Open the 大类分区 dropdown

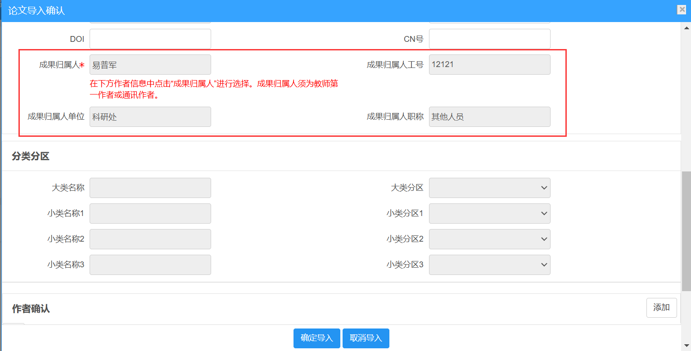click(489, 188)
